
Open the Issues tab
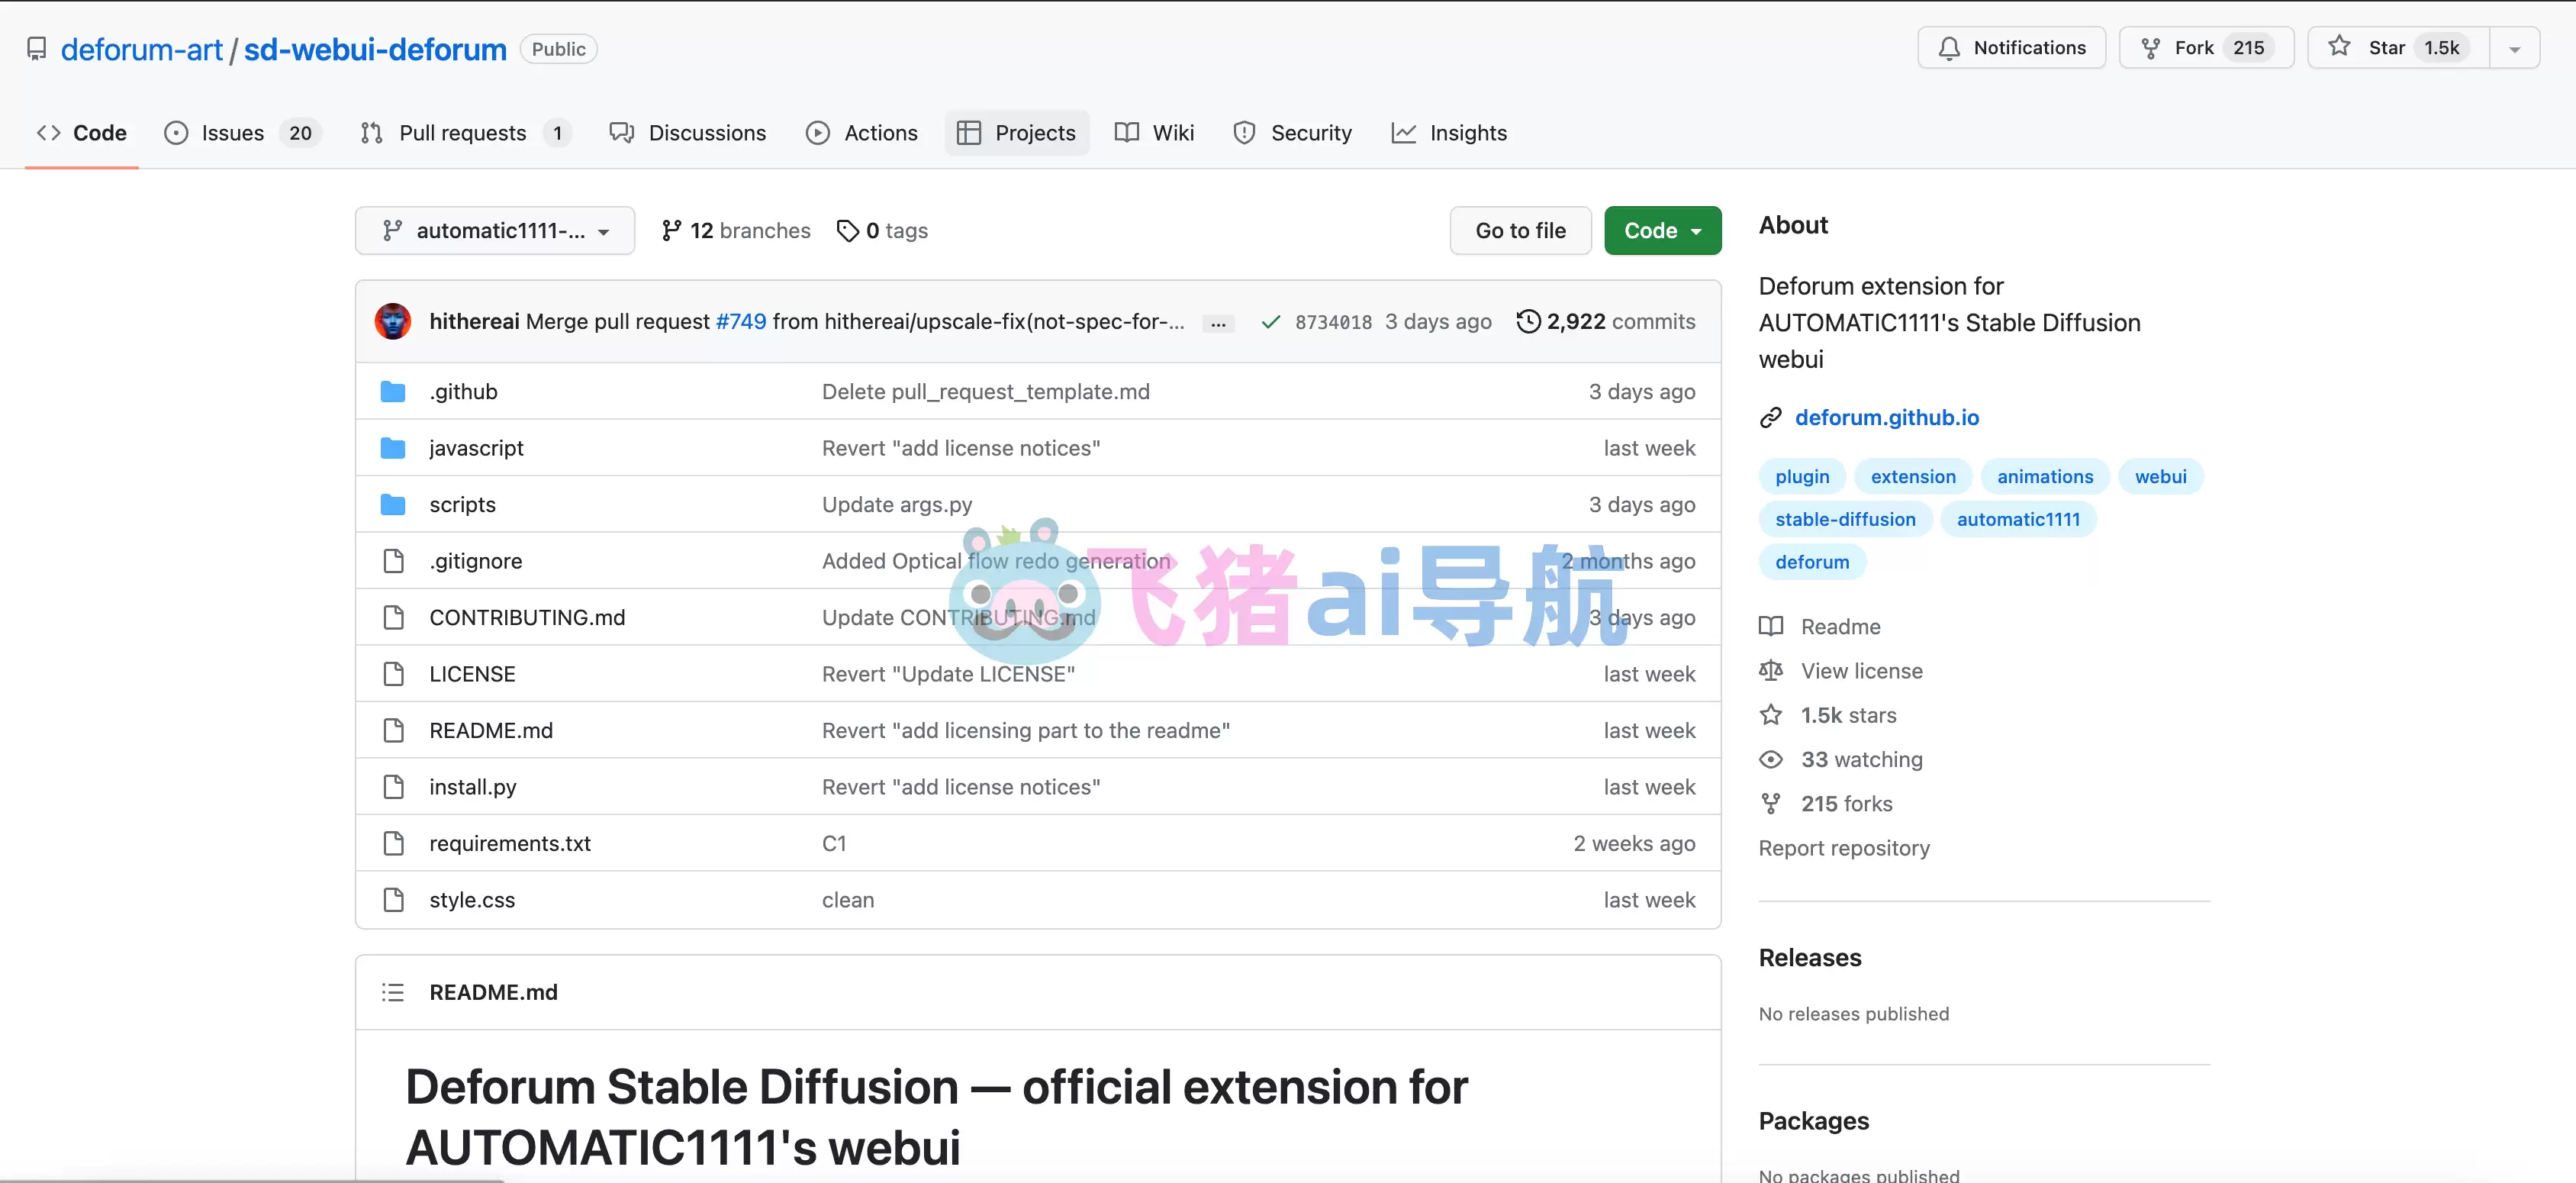[x=242, y=133]
